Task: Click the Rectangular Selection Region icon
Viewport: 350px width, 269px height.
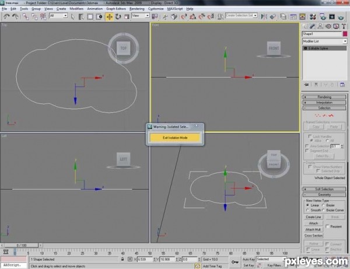Action: 90,17
